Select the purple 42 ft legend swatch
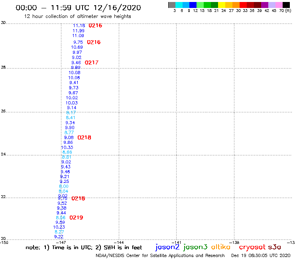This screenshot has height=259, width=295. click(265, 5)
